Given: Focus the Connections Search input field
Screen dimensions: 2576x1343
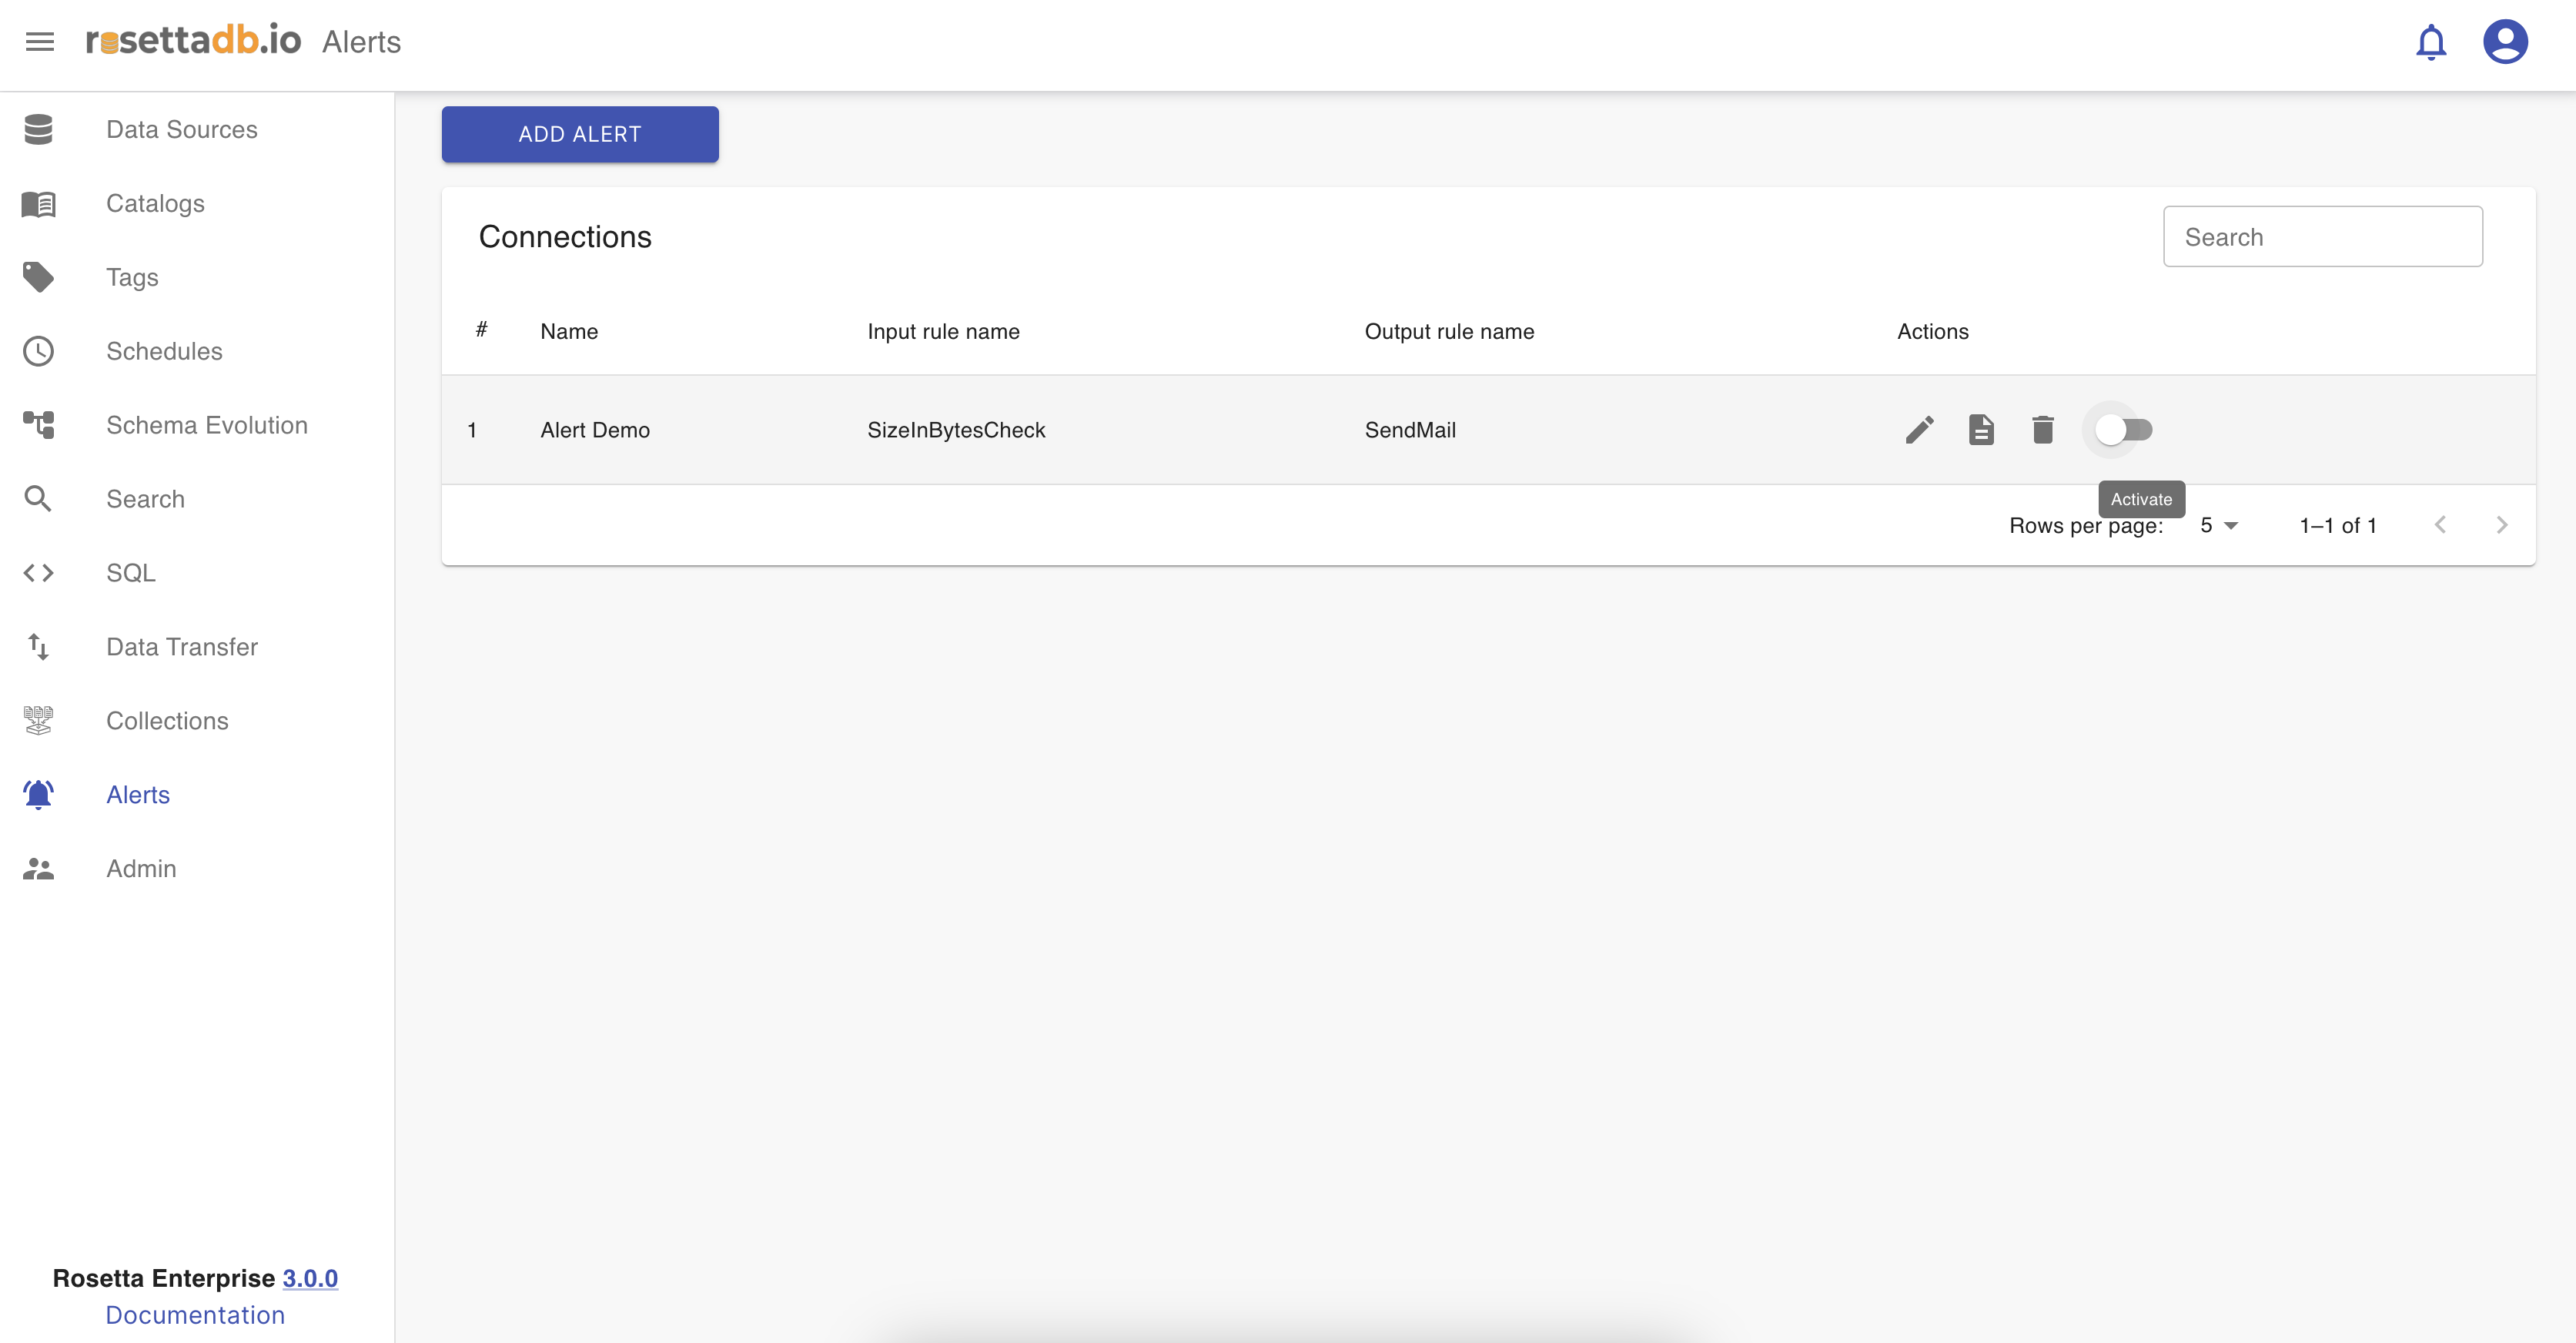Looking at the screenshot, I should click(2322, 237).
